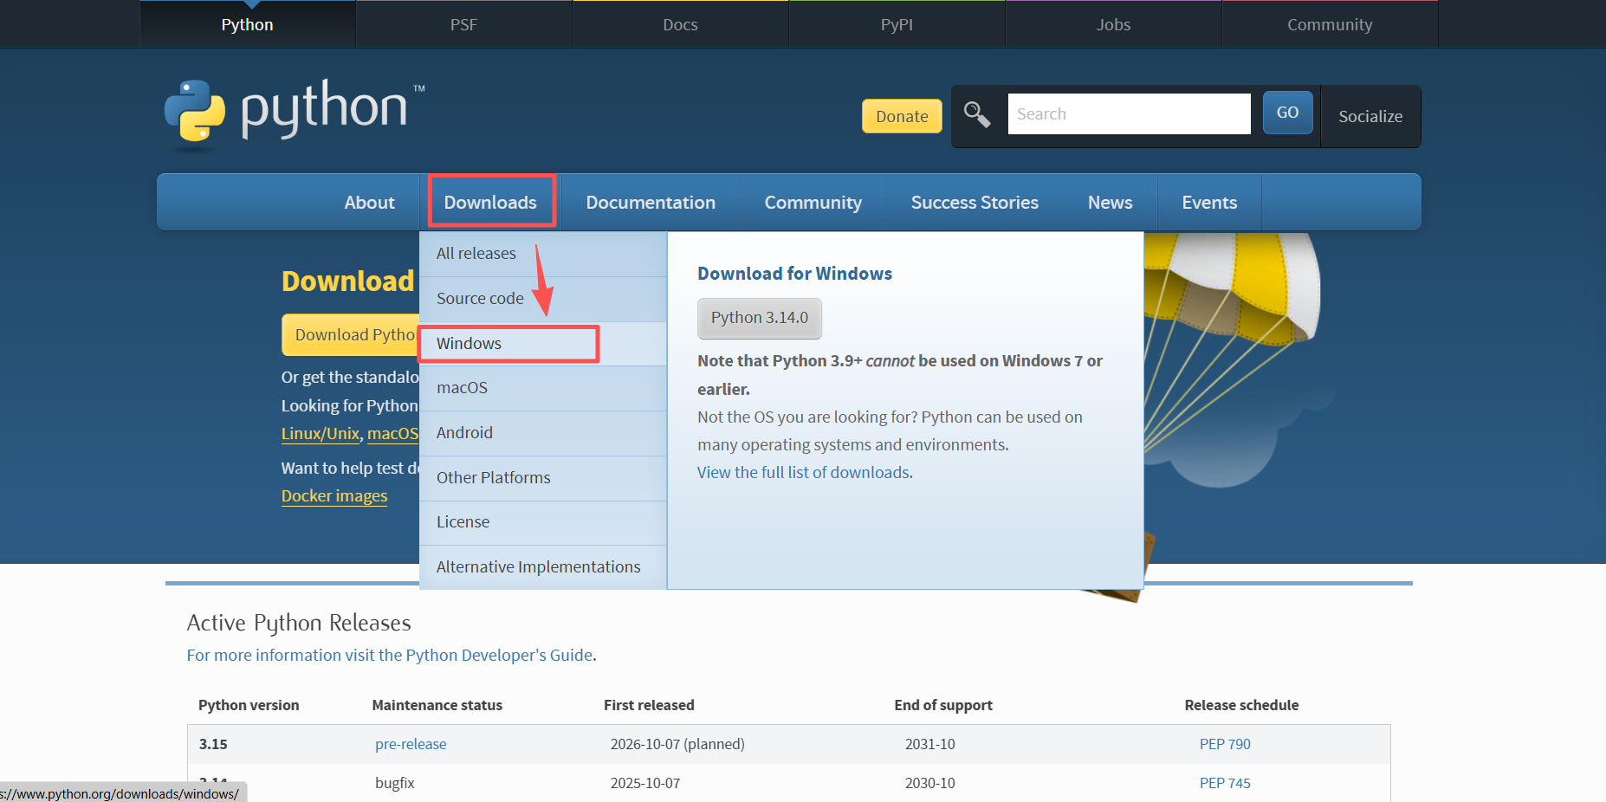Click the magnifying glass search icon

point(977,114)
